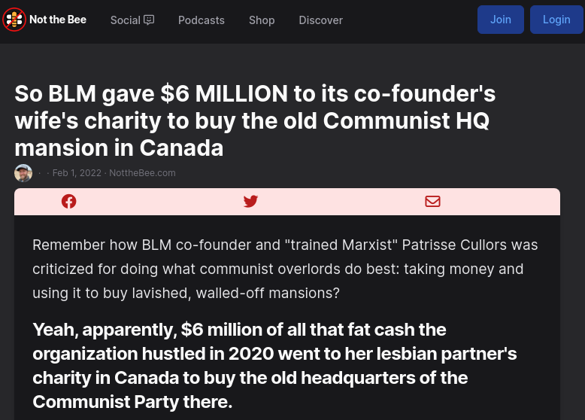Screen dimensions: 585x420
Task: Click the "Not the Bee" site name text
Action: (x=58, y=20)
